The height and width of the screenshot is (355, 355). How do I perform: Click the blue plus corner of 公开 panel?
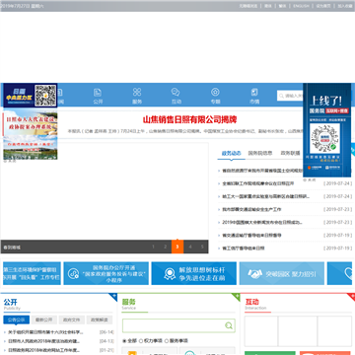coord(113,297)
